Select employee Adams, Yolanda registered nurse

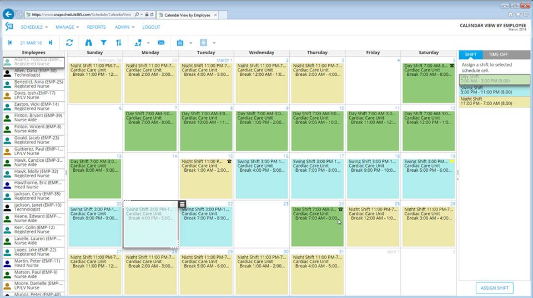tap(34, 61)
